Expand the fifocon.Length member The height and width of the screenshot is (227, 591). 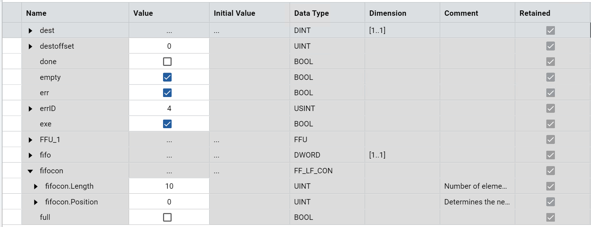36,187
